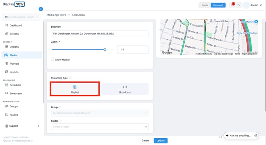Click the Zoom slider track
Viewport: 266px width, 145px height.
83,50
